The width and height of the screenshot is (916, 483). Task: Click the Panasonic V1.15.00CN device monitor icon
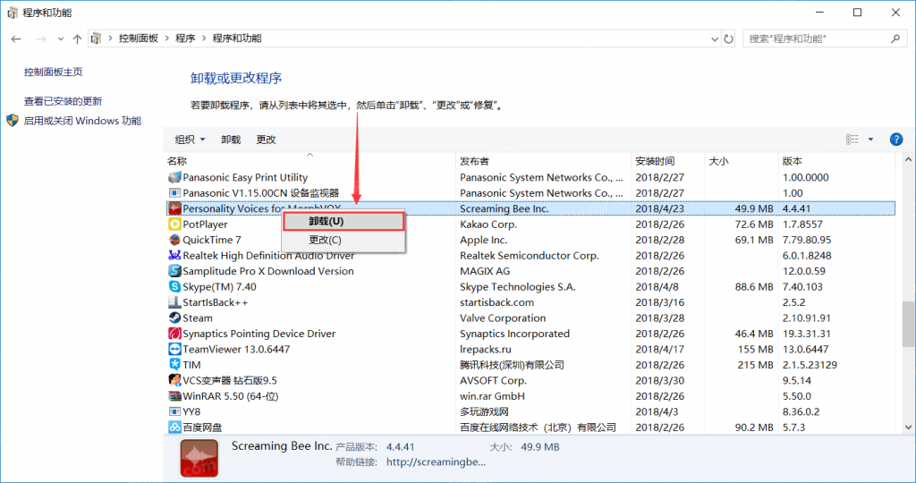point(174,192)
